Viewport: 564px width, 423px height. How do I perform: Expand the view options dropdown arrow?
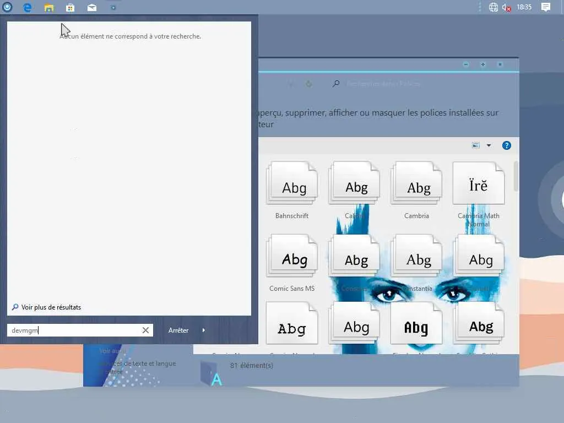tap(489, 145)
